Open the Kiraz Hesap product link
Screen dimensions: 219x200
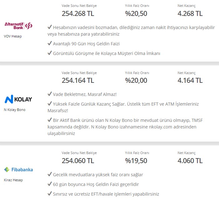(x=13, y=180)
